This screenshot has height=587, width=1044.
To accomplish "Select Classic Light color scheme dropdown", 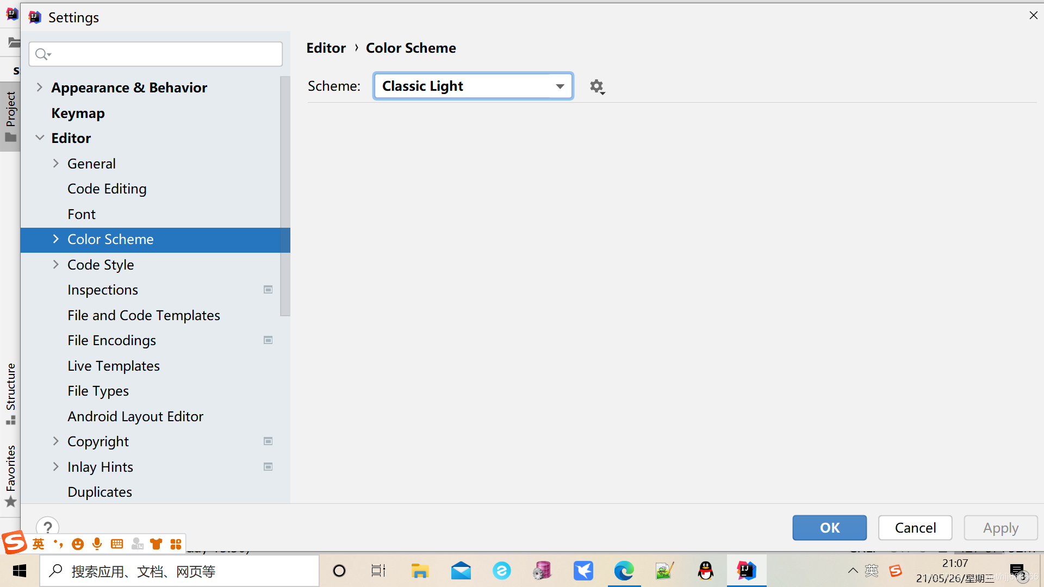I will click(473, 85).
